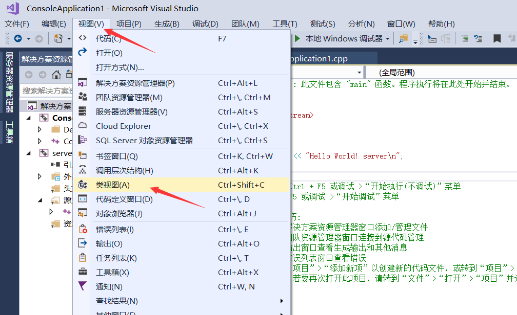Click the icon beside 代码定义窗口(D)
Image resolution: width=517 pixels, height=315 pixels.
click(x=83, y=198)
